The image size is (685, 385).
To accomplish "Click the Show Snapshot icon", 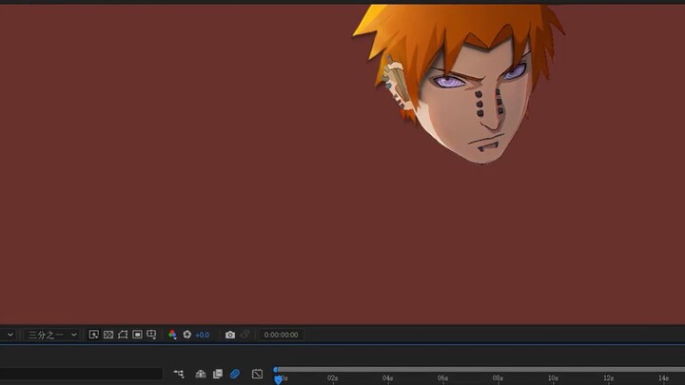I will pyautogui.click(x=245, y=335).
